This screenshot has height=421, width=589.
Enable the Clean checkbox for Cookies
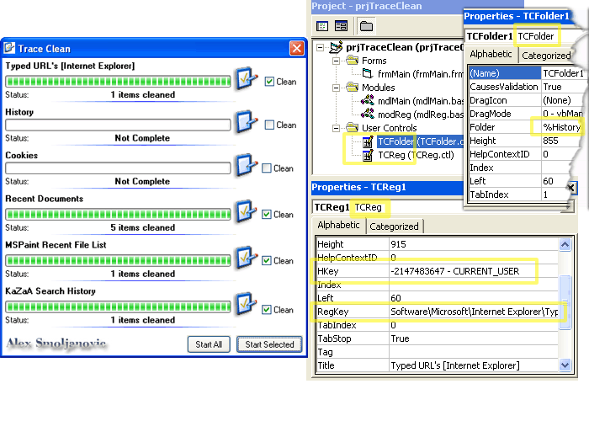tap(267, 168)
